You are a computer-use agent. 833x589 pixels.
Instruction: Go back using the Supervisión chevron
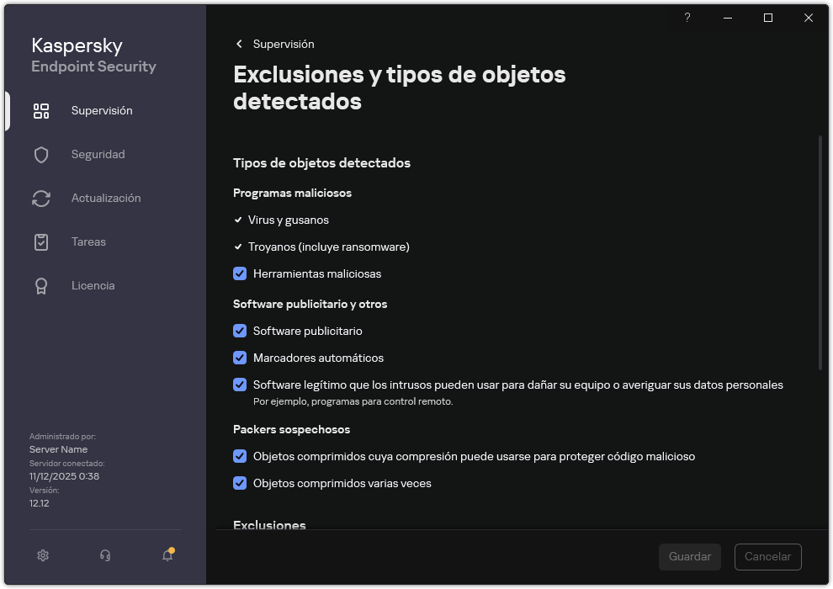[238, 44]
